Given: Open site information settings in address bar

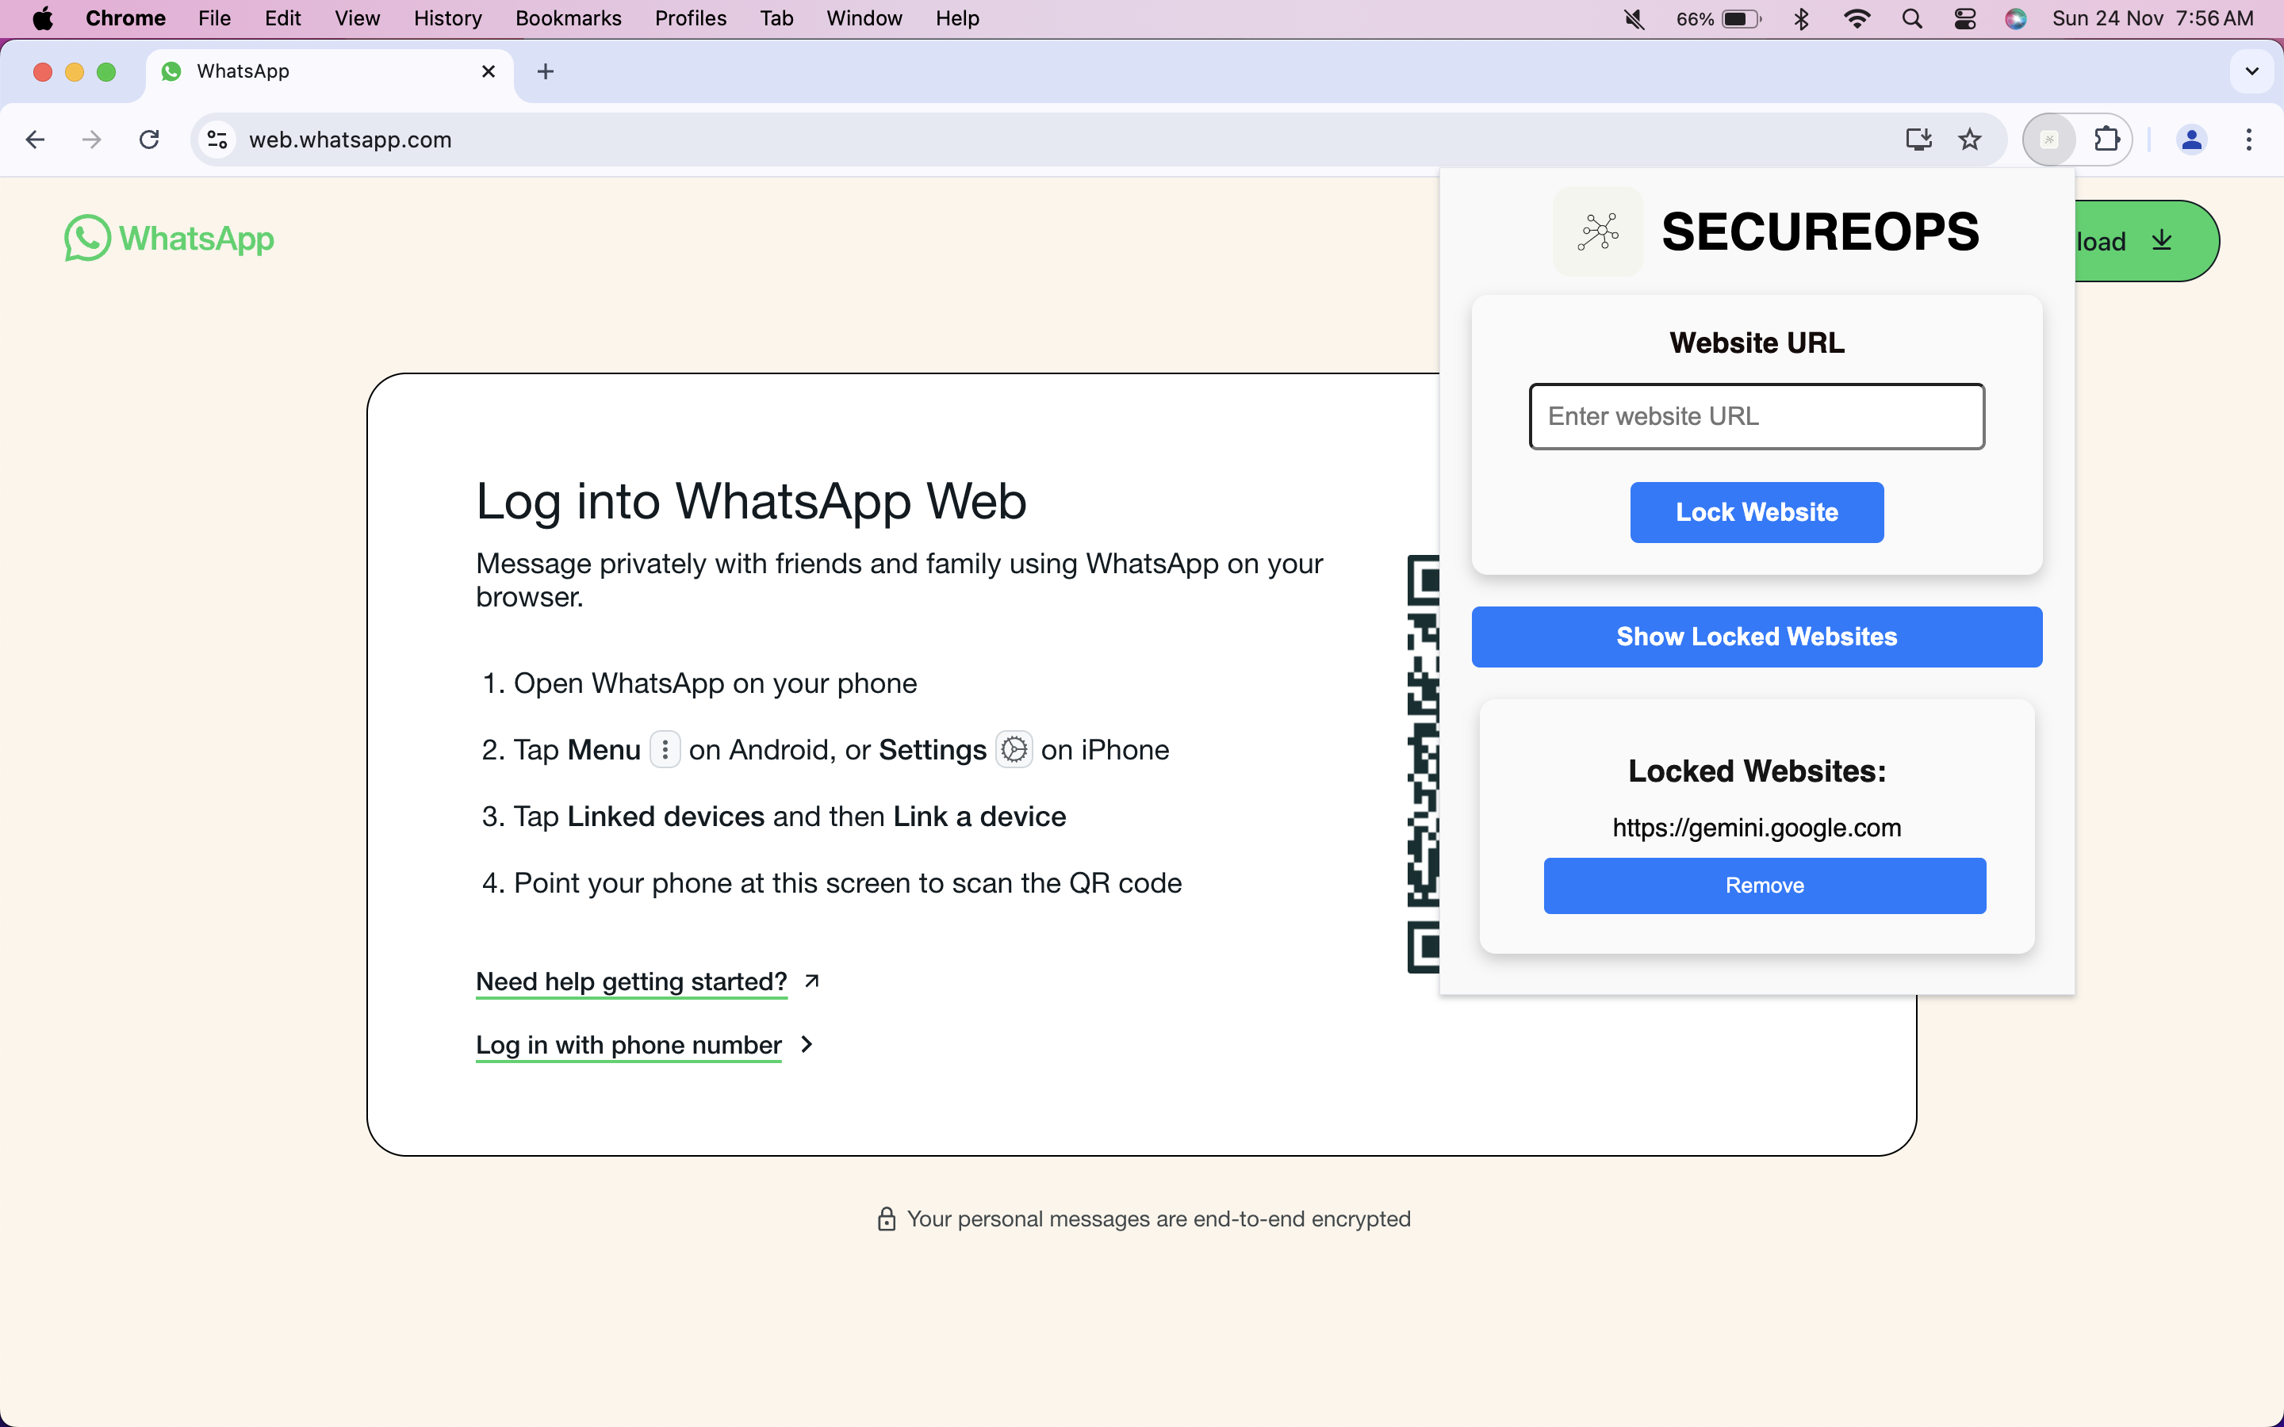Looking at the screenshot, I should (217, 139).
